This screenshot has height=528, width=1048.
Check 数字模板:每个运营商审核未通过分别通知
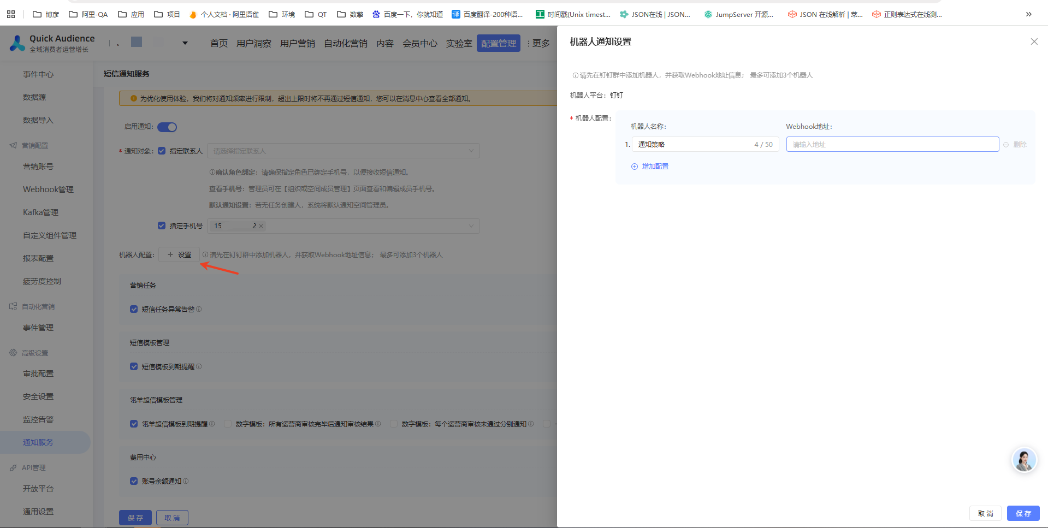click(394, 424)
